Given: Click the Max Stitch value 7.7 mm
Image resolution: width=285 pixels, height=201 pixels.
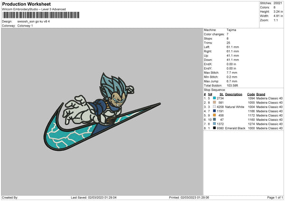Looking at the screenshot, I should 232,73.
